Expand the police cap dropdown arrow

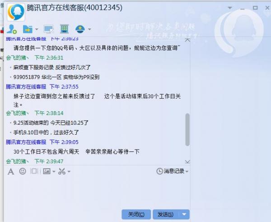[x=89, y=29]
